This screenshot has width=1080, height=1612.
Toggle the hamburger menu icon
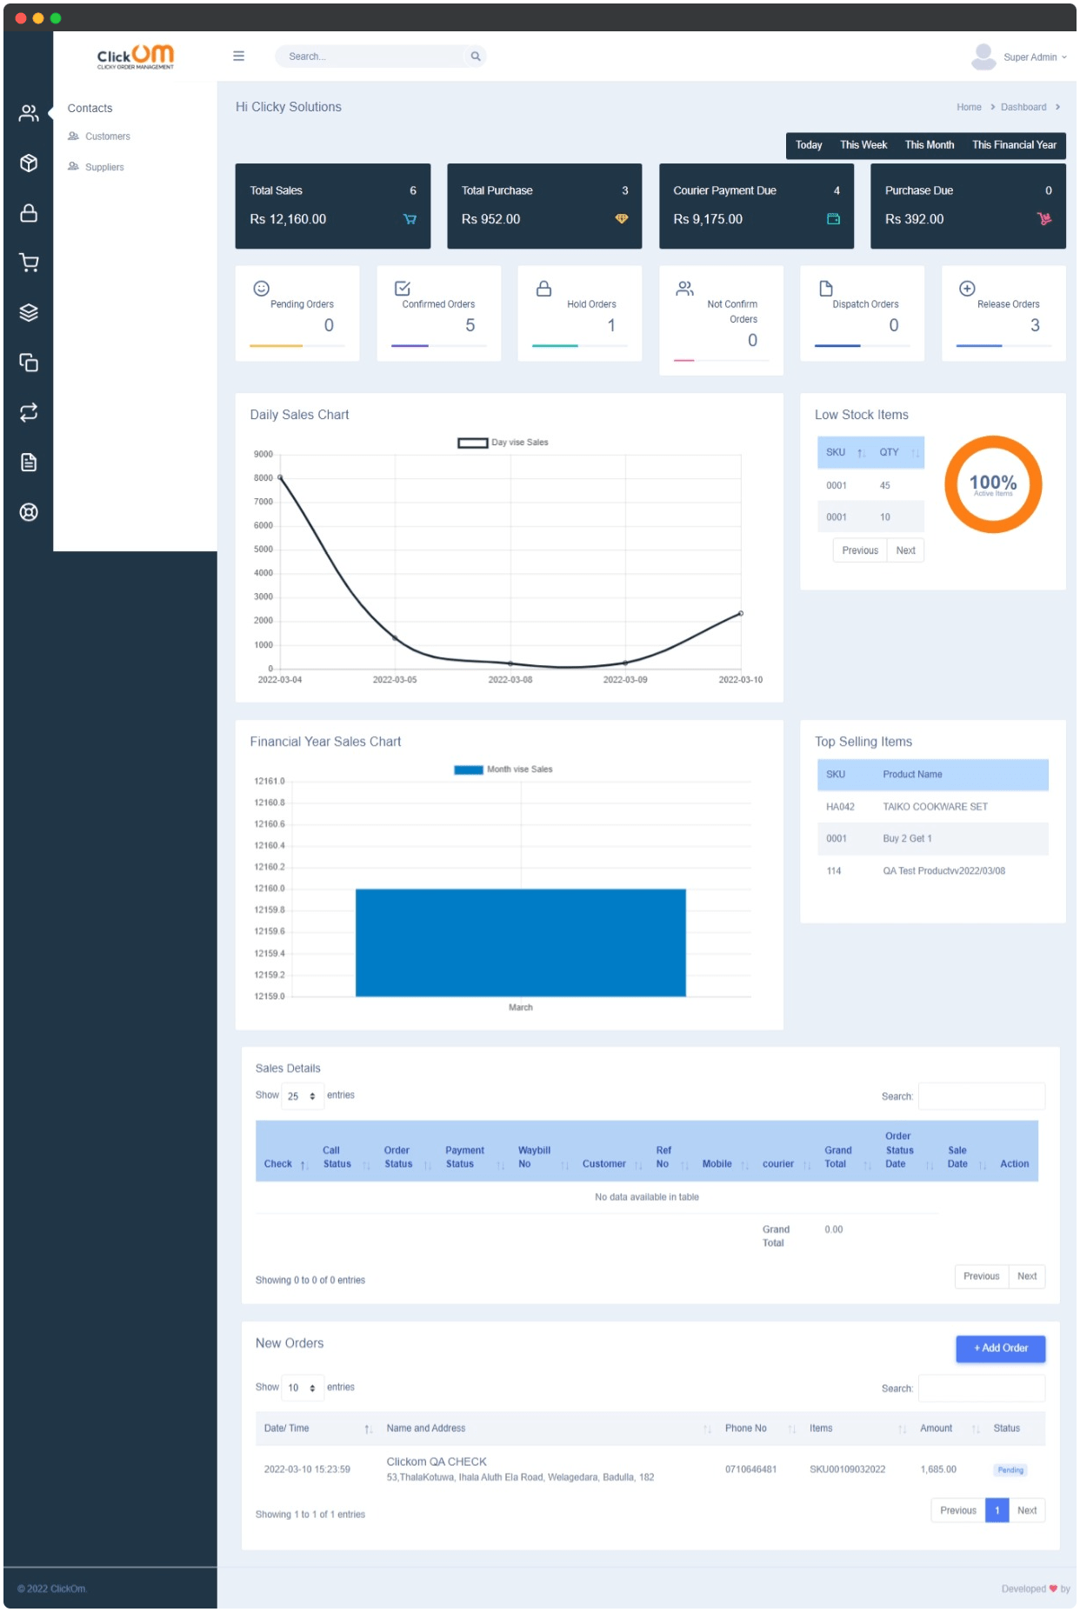pos(238,56)
